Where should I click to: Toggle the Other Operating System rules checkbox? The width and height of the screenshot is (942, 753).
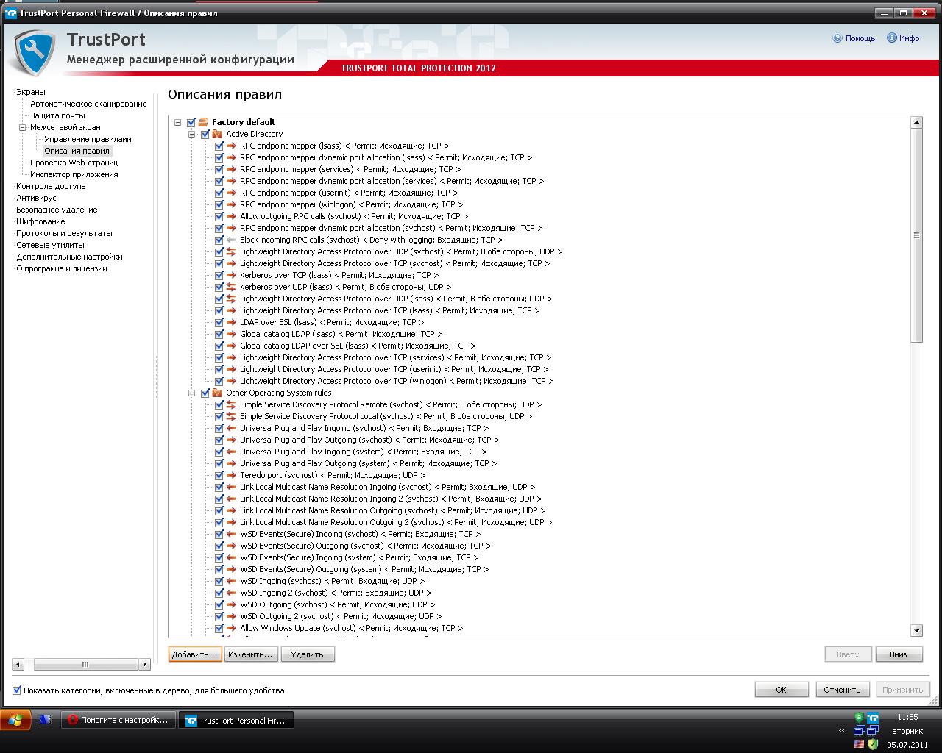coord(205,393)
